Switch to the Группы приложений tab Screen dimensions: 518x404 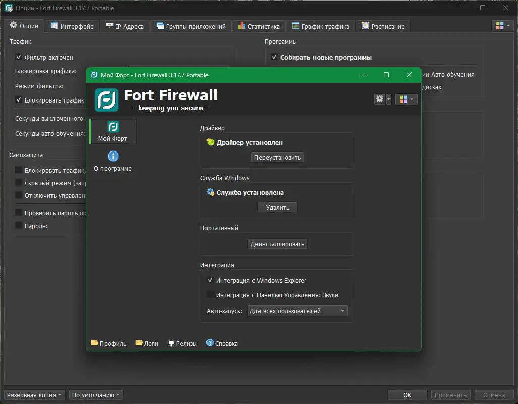[191, 26]
